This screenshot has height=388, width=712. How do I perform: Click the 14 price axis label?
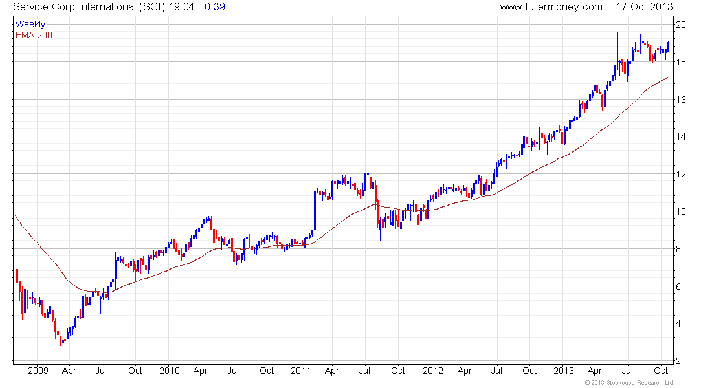click(681, 136)
